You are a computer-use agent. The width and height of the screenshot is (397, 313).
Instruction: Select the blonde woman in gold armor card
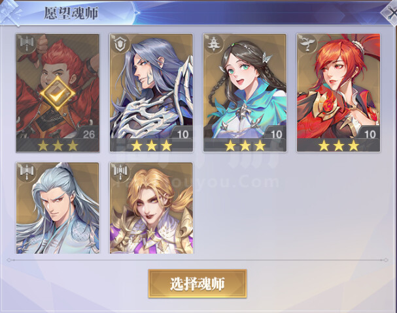click(x=151, y=208)
